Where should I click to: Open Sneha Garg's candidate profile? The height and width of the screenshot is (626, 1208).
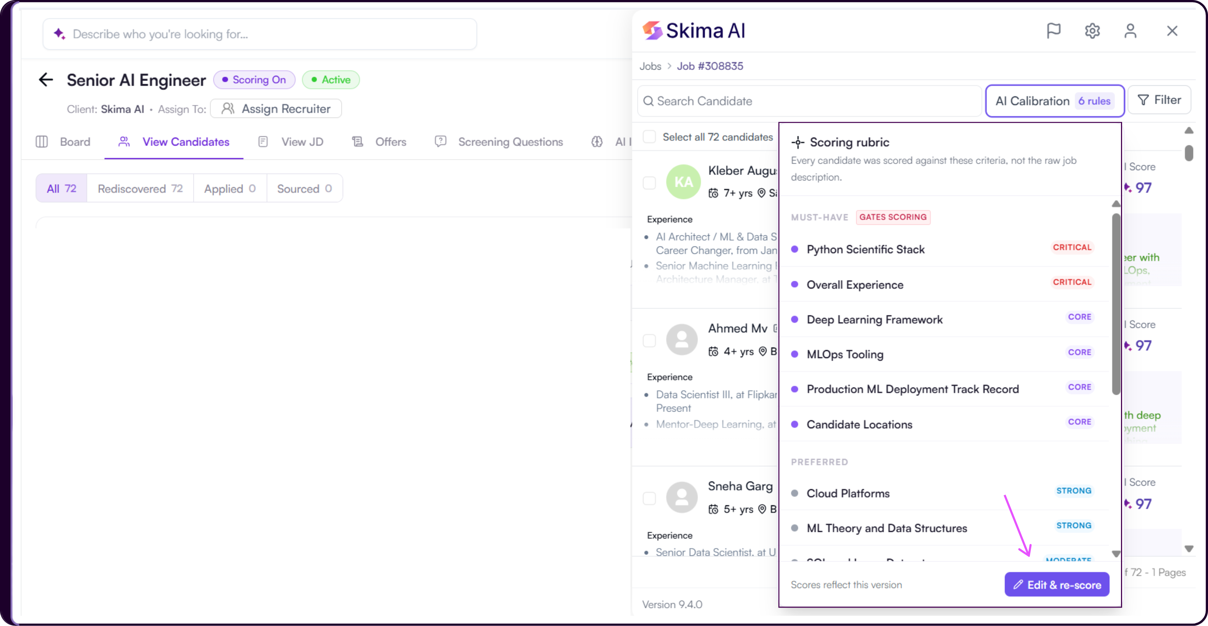740,486
